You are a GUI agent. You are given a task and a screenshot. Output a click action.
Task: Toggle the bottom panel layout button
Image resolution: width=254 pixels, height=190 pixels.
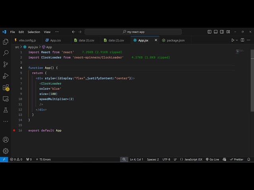point(222,32)
